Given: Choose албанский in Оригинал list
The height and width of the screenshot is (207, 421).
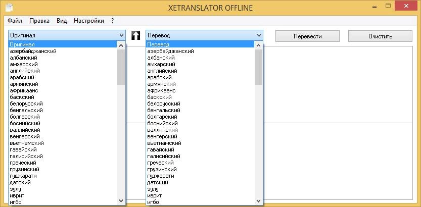Looking at the screenshot, I should coord(63,58).
